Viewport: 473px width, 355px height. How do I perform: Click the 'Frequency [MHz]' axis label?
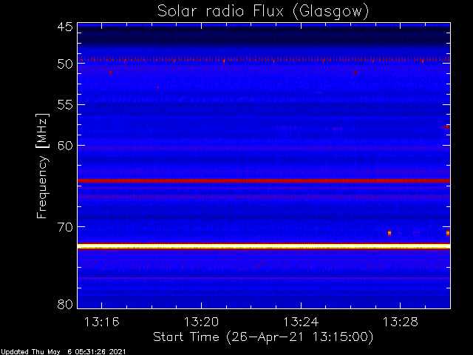42,166
